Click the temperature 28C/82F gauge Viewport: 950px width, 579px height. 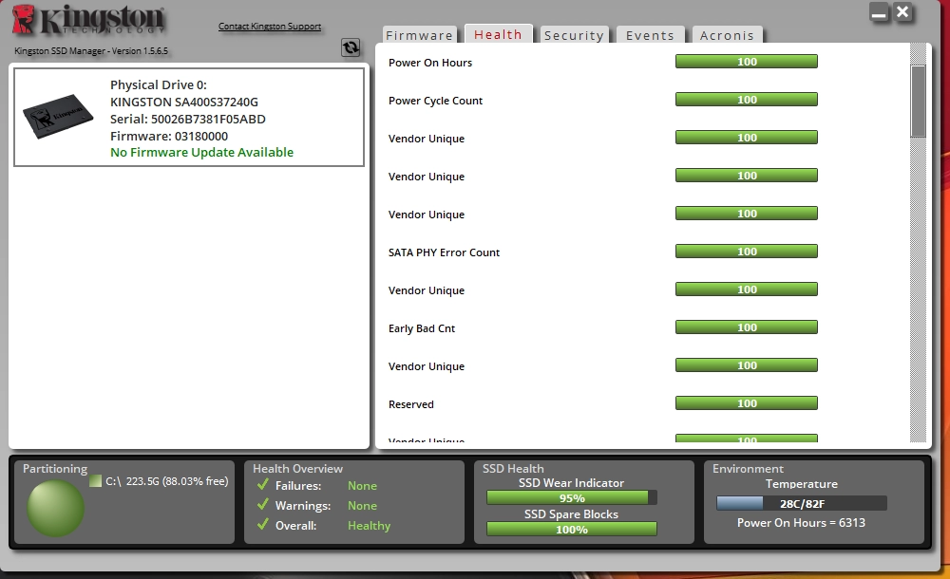[801, 503]
